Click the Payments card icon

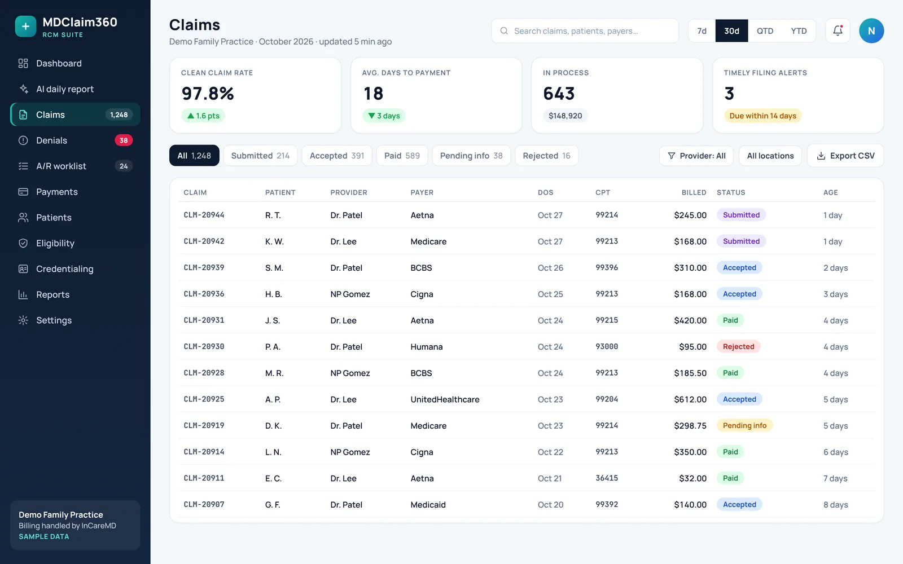[23, 192]
